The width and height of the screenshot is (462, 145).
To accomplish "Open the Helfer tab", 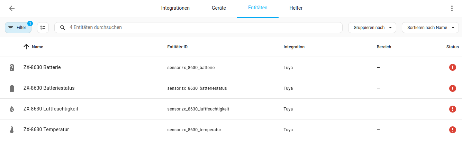I will pyautogui.click(x=296, y=8).
